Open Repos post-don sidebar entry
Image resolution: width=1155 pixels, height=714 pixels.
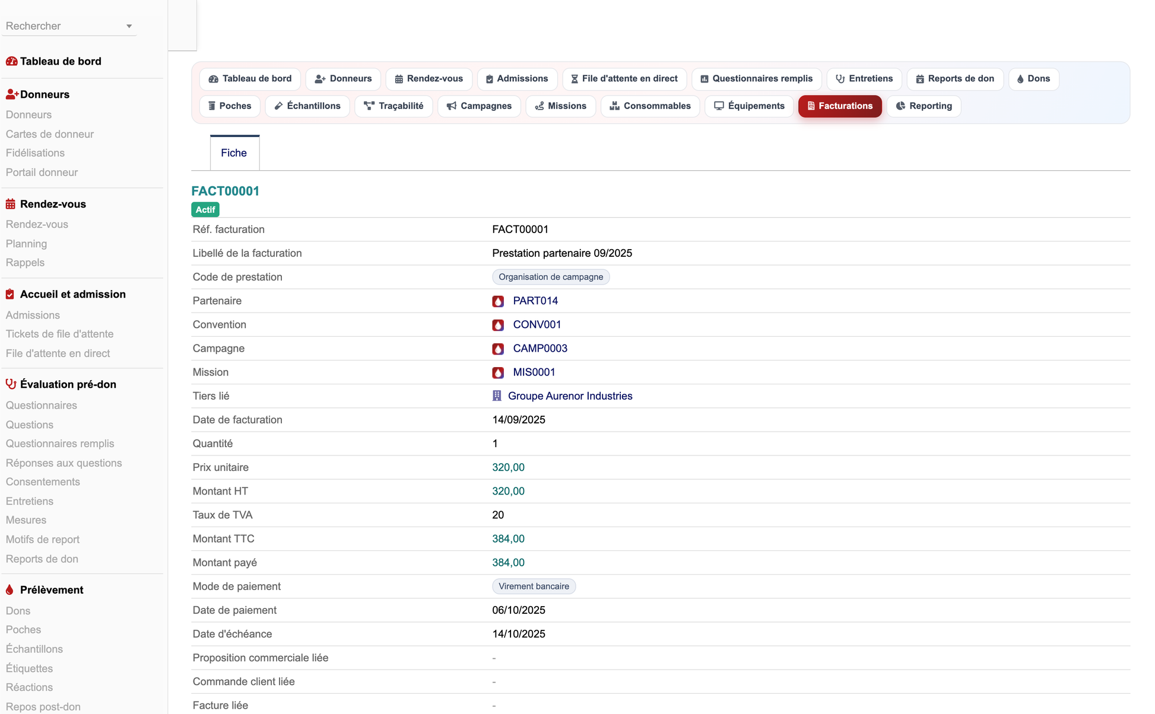coord(43,707)
